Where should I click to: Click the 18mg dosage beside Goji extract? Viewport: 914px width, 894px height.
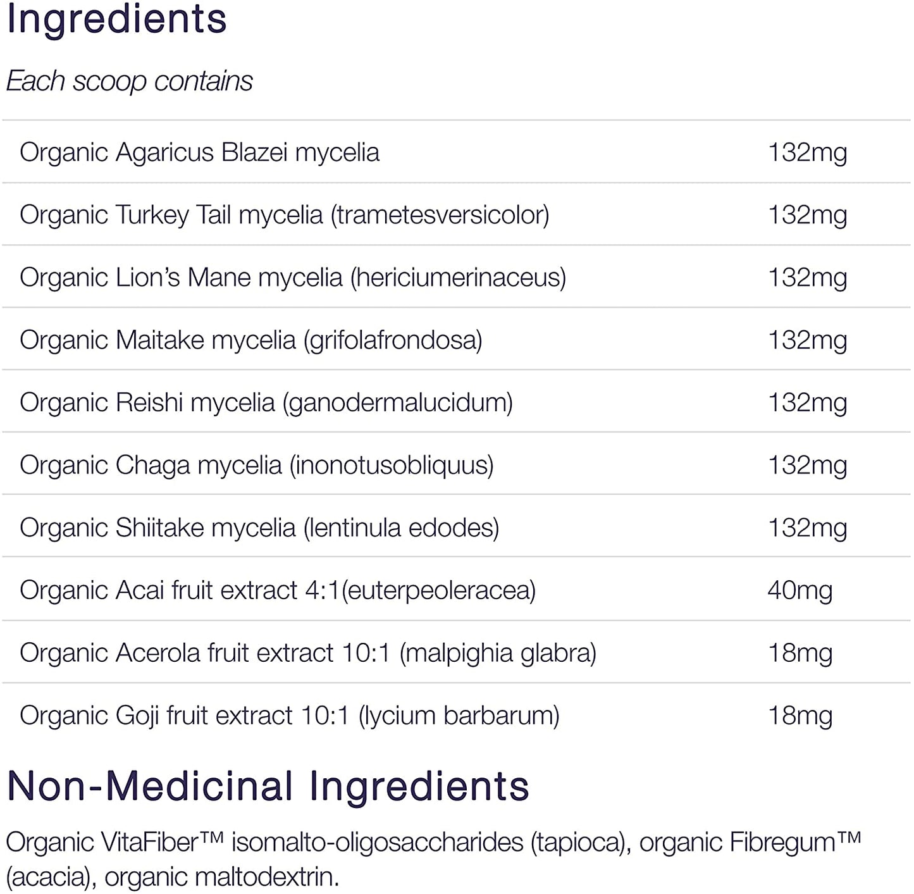coord(800,716)
